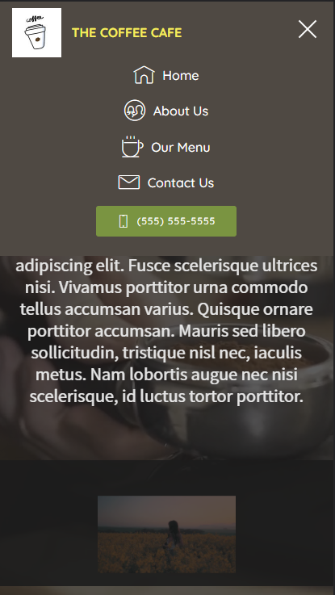Click the smartphone icon in the green button

click(x=124, y=221)
